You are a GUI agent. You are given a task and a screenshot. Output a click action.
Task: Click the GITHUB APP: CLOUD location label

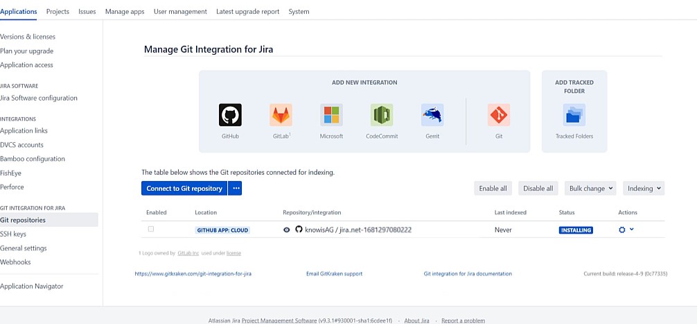[x=222, y=230]
